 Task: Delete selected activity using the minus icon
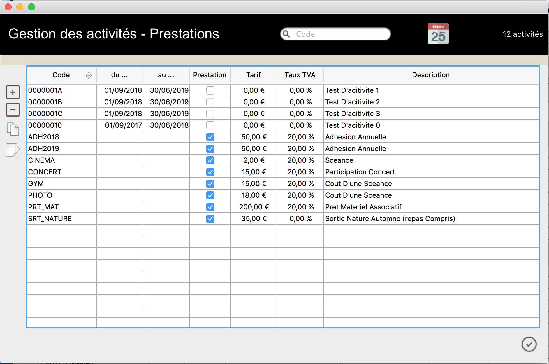pyautogui.click(x=13, y=109)
